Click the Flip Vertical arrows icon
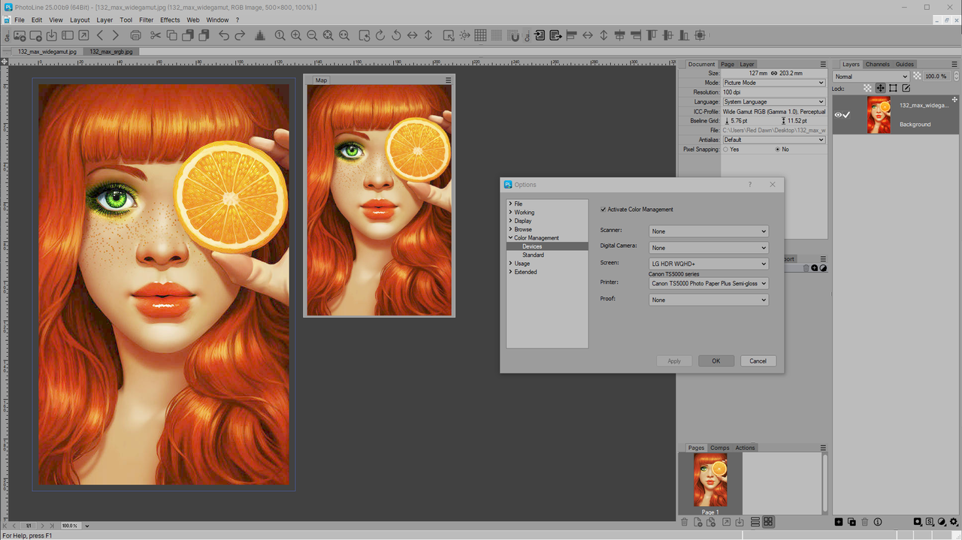The height and width of the screenshot is (540, 962). pyautogui.click(x=428, y=35)
